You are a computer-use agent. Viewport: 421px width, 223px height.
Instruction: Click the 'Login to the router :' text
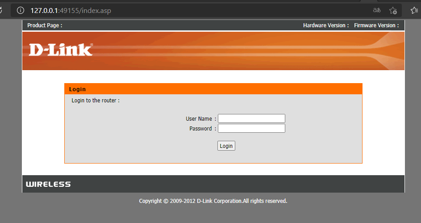point(96,101)
